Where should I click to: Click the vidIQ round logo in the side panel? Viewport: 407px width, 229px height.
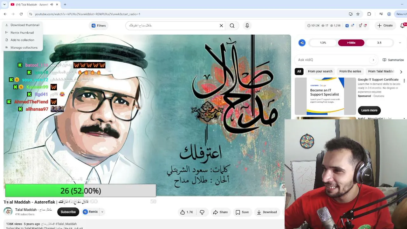(x=302, y=43)
